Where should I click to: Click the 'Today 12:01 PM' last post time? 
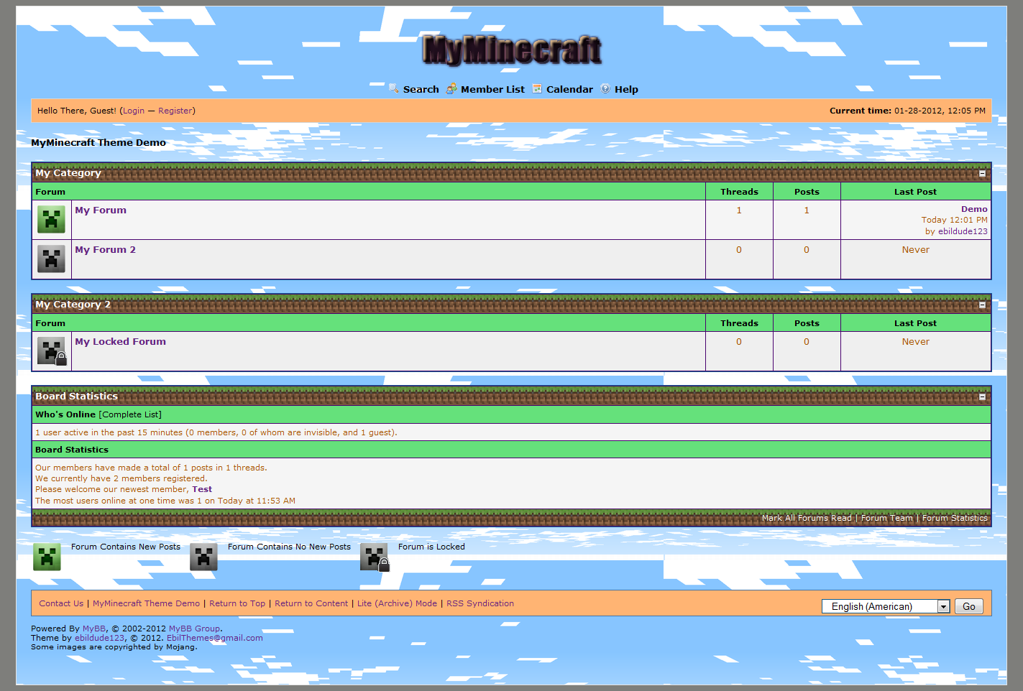955,220
